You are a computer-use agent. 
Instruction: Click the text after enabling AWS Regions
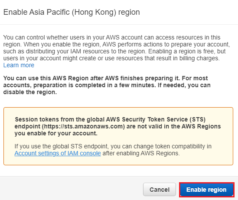(141, 153)
